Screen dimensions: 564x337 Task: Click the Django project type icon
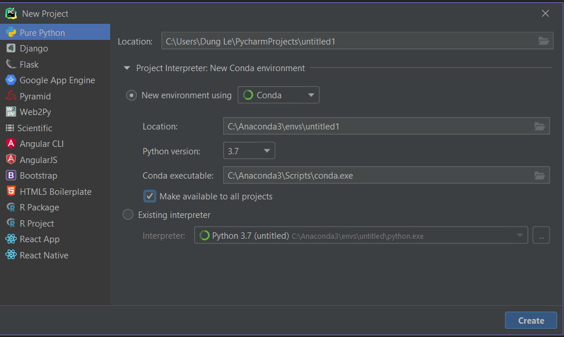point(10,49)
